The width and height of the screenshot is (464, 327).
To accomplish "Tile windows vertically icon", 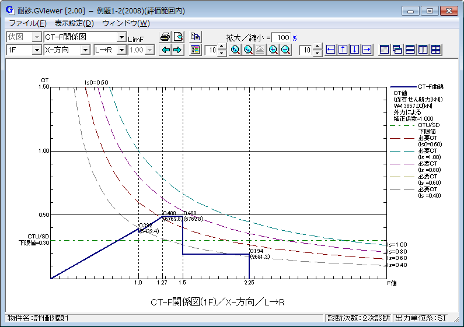I will (423, 50).
